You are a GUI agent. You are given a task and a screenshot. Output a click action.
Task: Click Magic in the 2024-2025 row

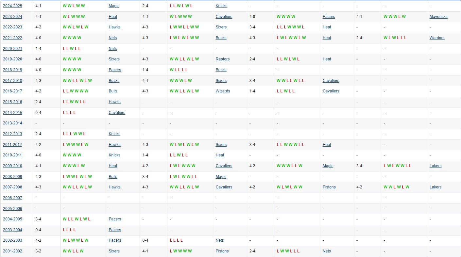click(114, 6)
